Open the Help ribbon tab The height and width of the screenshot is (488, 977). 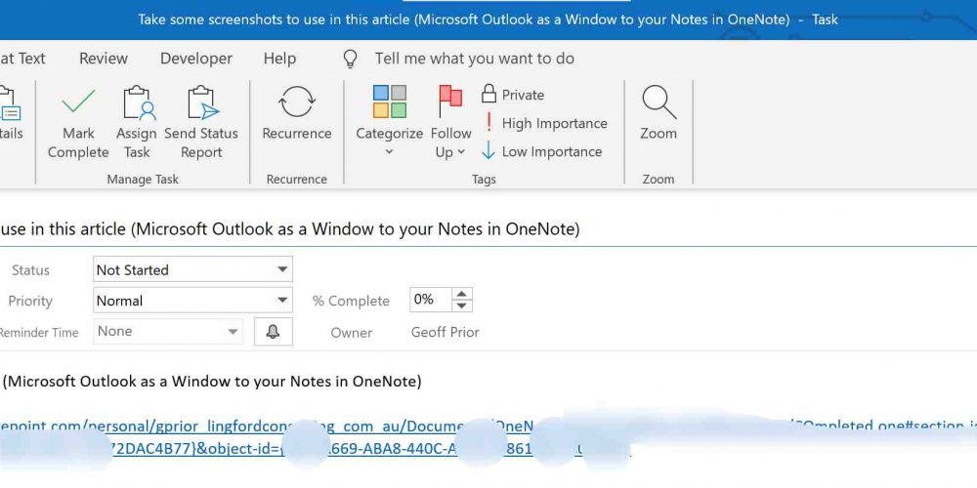(x=279, y=59)
